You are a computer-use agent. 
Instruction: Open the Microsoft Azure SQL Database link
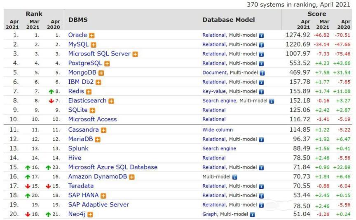click(x=112, y=167)
